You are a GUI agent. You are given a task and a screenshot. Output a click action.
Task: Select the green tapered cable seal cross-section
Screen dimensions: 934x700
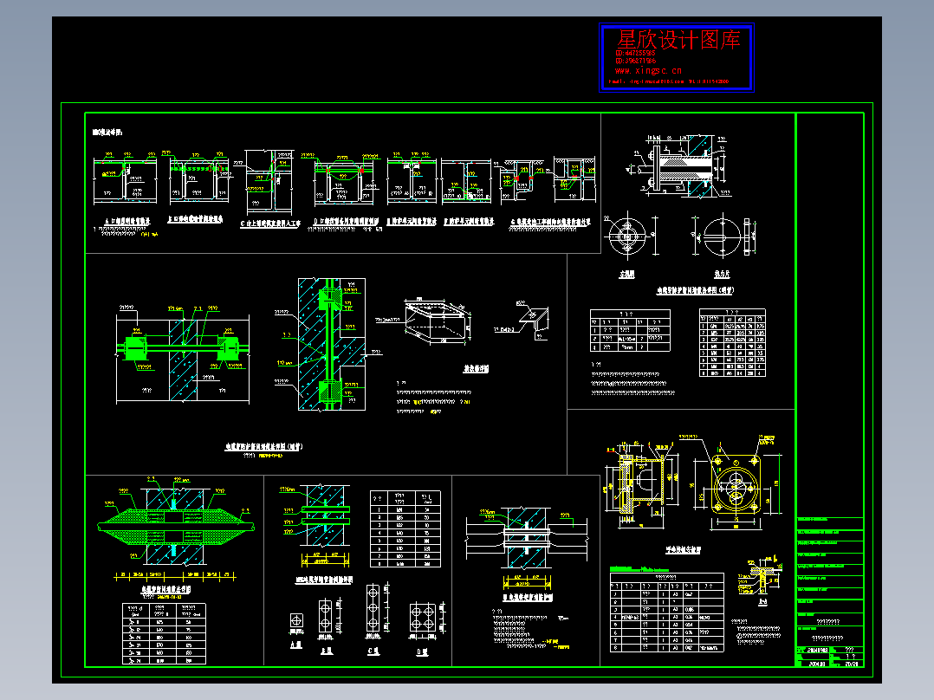click(x=175, y=527)
